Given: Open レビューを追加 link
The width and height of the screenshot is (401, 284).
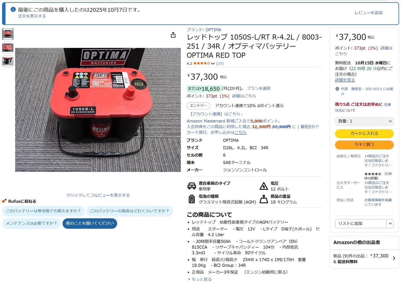Looking at the screenshot, I should (x=368, y=13).
